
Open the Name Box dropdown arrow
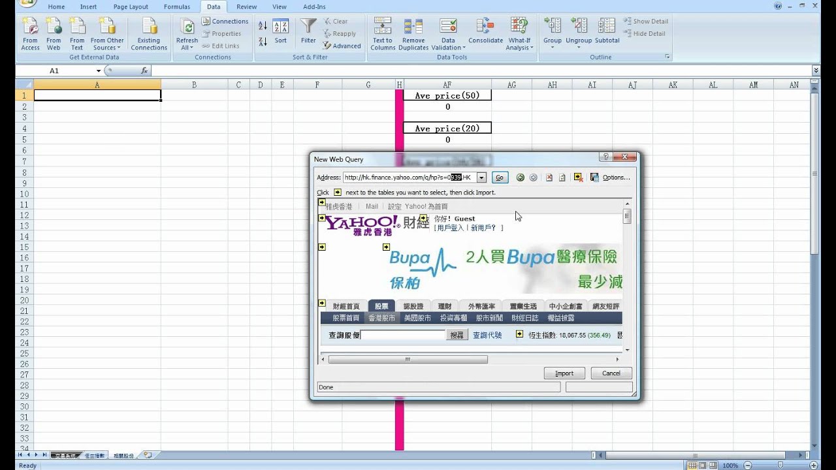tap(99, 70)
